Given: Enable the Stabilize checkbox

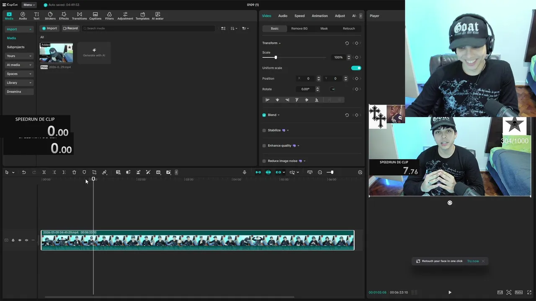Looking at the screenshot, I should 264,130.
